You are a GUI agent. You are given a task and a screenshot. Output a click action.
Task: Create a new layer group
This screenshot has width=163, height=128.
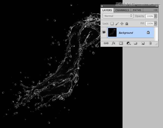coord(135,43)
